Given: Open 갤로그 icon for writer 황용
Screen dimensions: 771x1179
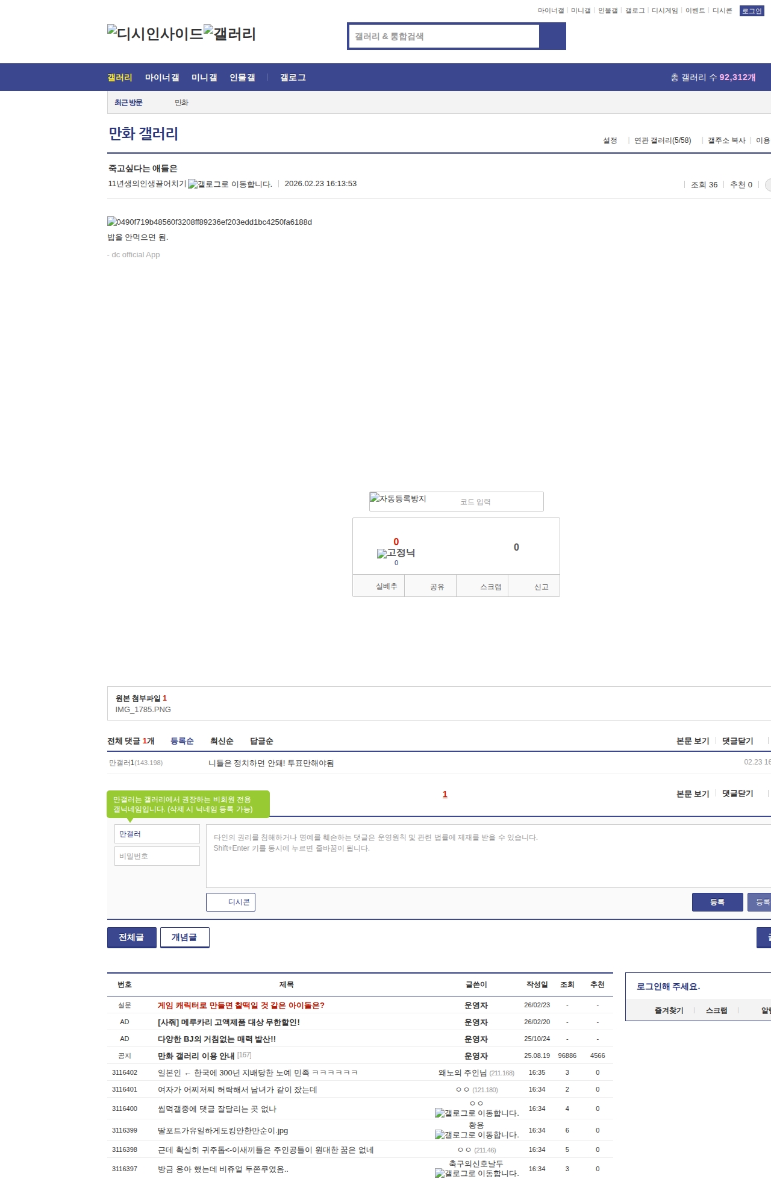Looking at the screenshot, I should point(476,1134).
